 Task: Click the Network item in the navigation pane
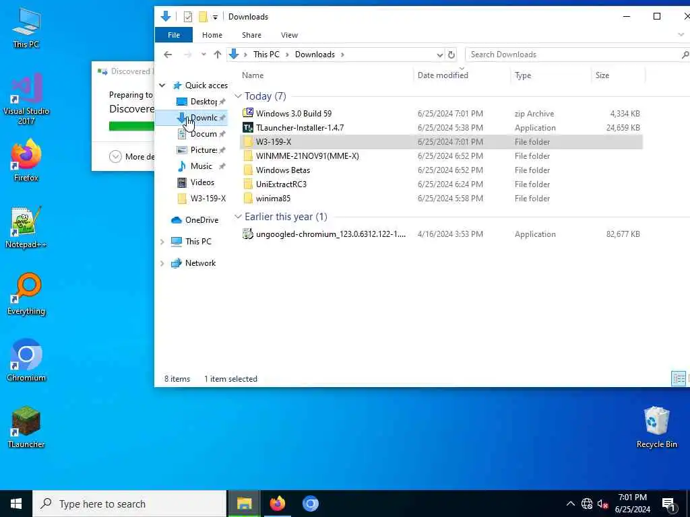(193, 263)
